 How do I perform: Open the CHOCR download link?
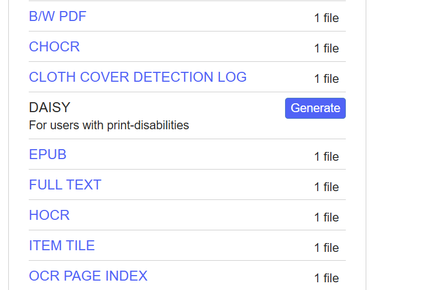54,47
